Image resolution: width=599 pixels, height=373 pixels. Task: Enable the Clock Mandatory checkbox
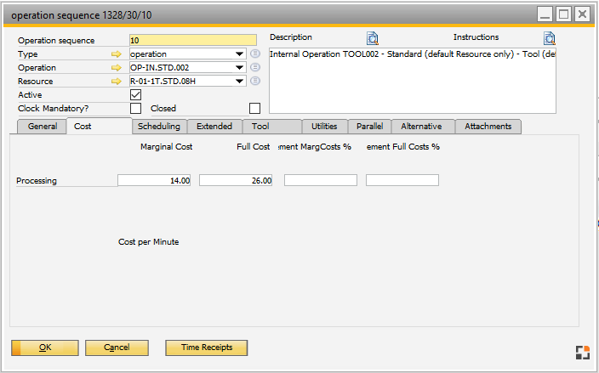135,109
